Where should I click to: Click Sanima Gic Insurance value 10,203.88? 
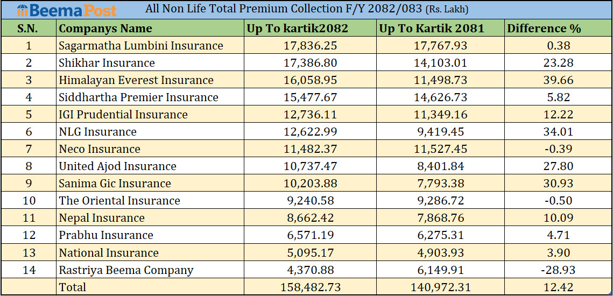310,184
